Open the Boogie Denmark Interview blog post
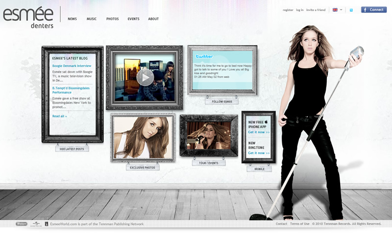This screenshot has width=392, height=237. click(72, 66)
